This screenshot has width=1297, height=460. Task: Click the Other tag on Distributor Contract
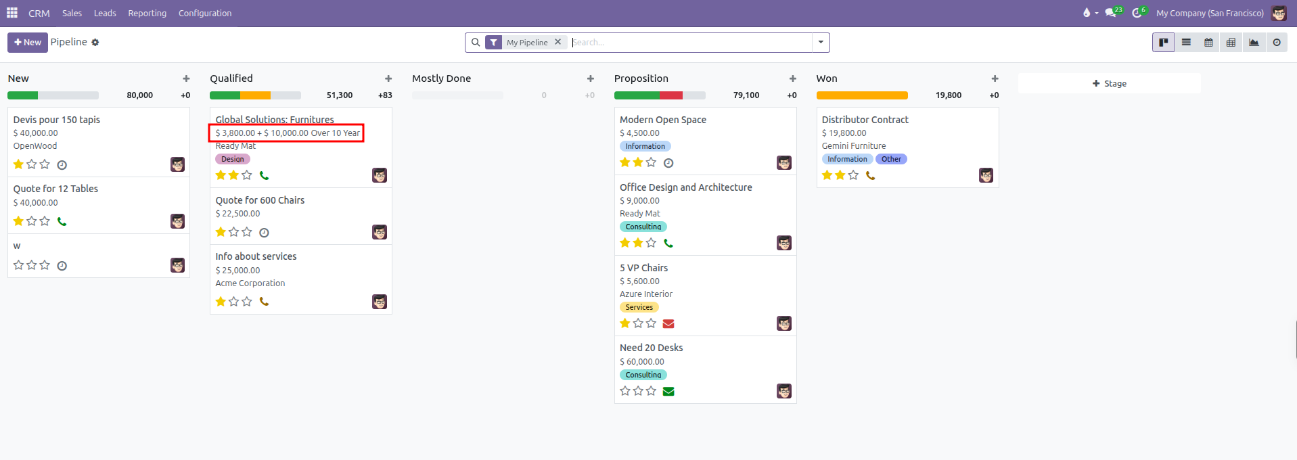891,159
